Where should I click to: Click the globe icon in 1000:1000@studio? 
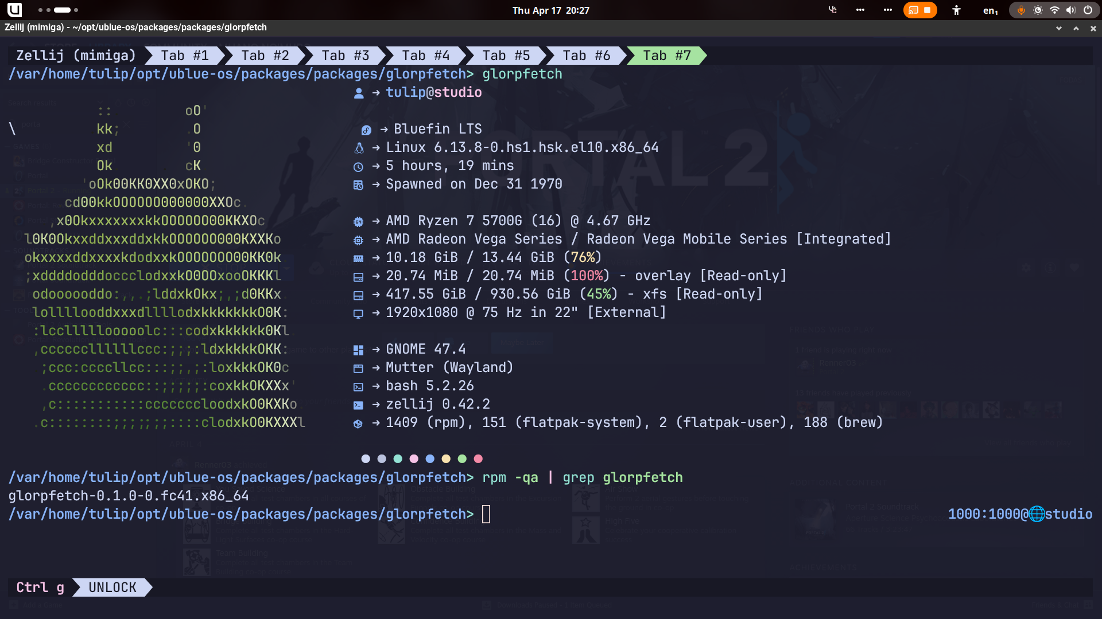click(1037, 514)
